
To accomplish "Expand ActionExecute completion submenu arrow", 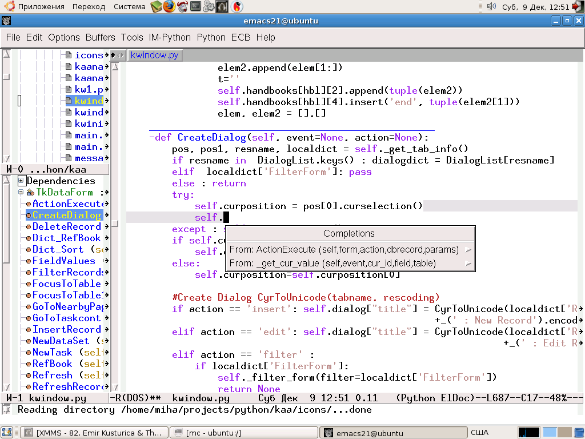I will (x=468, y=250).
